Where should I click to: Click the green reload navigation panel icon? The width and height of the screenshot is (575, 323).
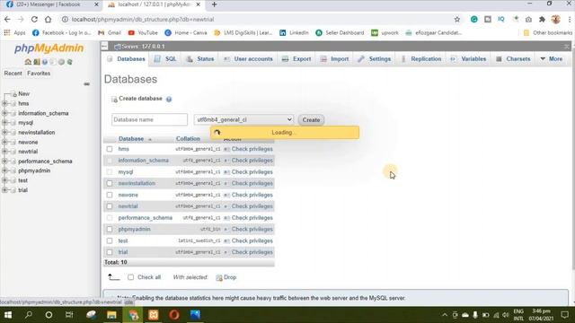click(x=70, y=62)
